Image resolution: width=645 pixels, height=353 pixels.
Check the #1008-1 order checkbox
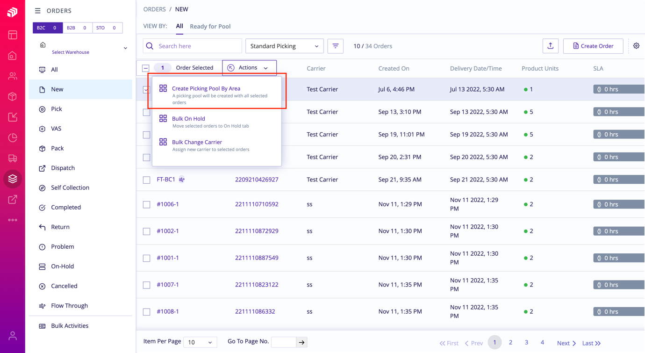coord(147,312)
